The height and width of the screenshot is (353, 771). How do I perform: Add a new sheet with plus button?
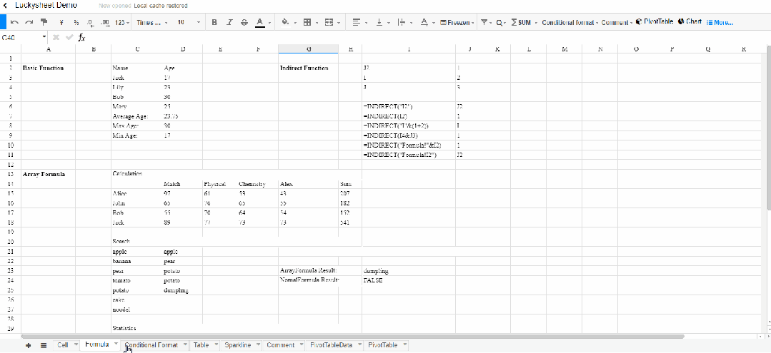(x=28, y=346)
